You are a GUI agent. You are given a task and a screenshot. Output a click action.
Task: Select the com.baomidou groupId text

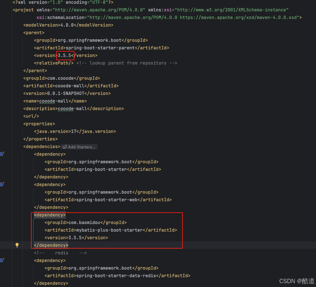[x=85, y=222]
